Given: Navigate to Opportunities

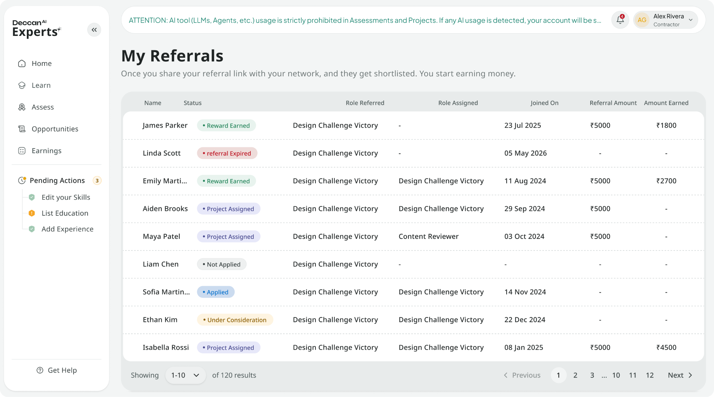Looking at the screenshot, I should (x=55, y=129).
